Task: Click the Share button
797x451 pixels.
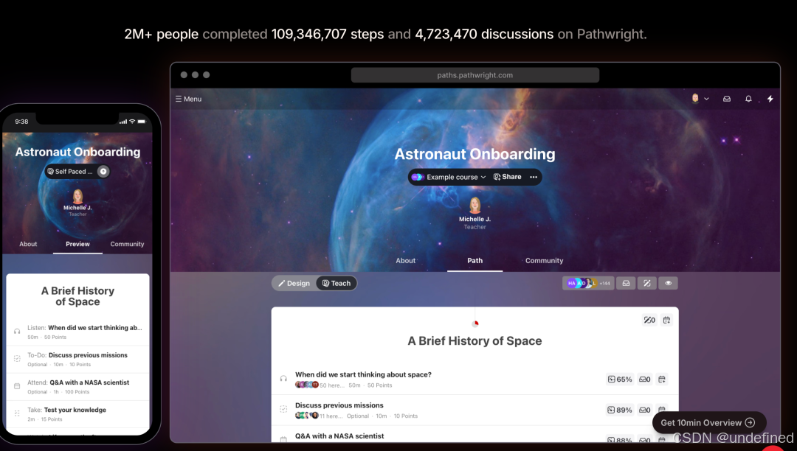Action: [x=507, y=177]
